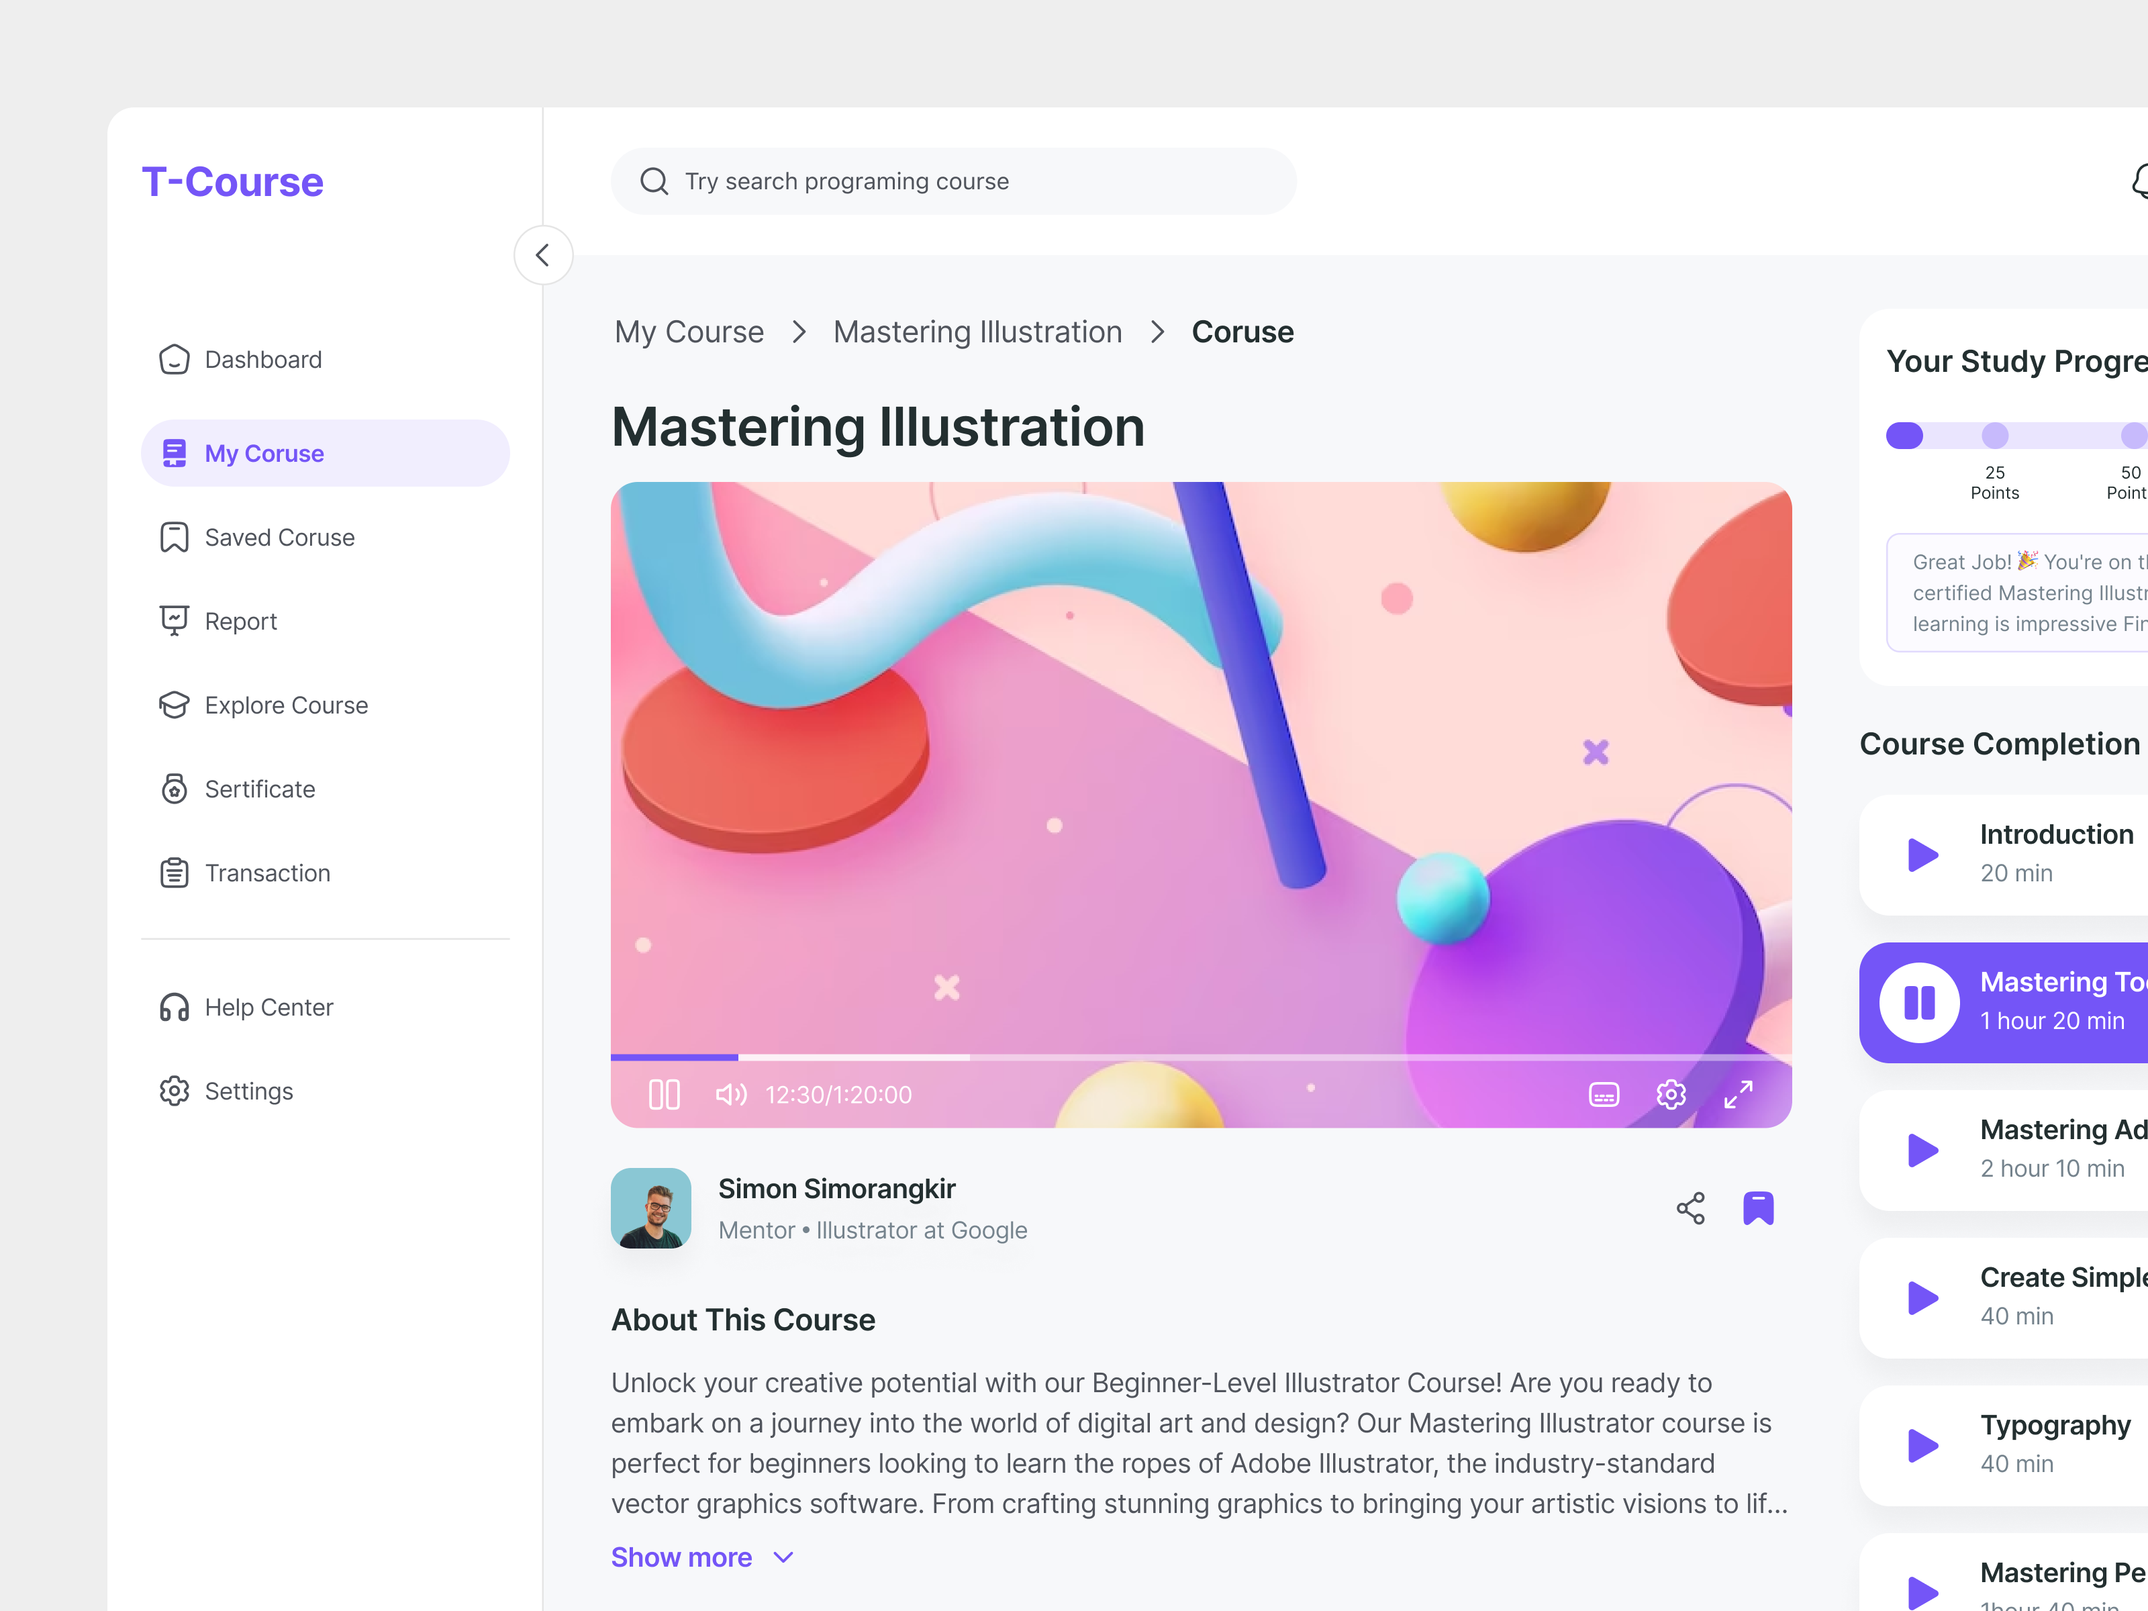2148x1611 pixels.
Task: Toggle the bookmark for this course
Action: (1757, 1208)
